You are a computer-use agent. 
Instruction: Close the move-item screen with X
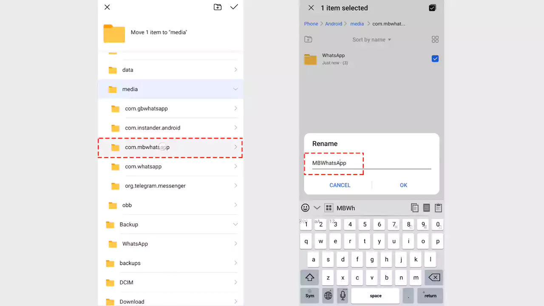coord(107,7)
